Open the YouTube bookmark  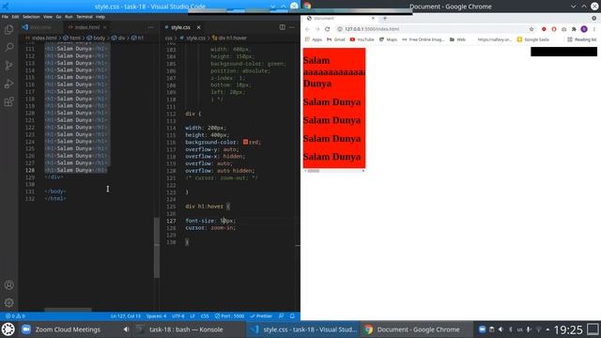(x=362, y=39)
